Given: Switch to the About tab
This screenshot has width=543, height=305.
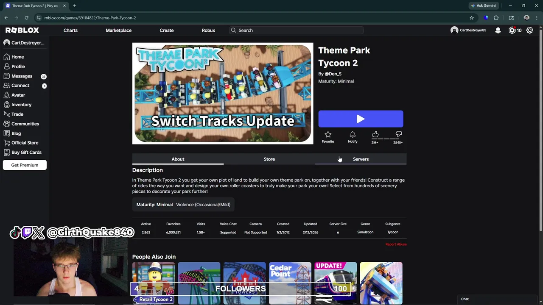Looking at the screenshot, I should click(x=178, y=159).
